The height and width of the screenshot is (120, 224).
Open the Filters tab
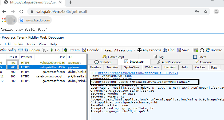click(x=200, y=57)
